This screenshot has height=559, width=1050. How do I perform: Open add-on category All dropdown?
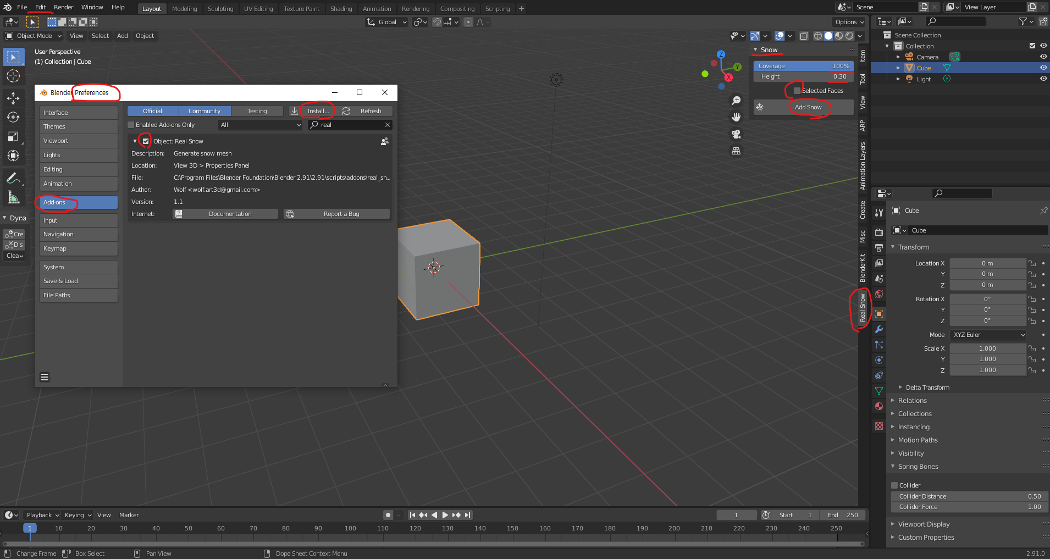[x=260, y=125]
